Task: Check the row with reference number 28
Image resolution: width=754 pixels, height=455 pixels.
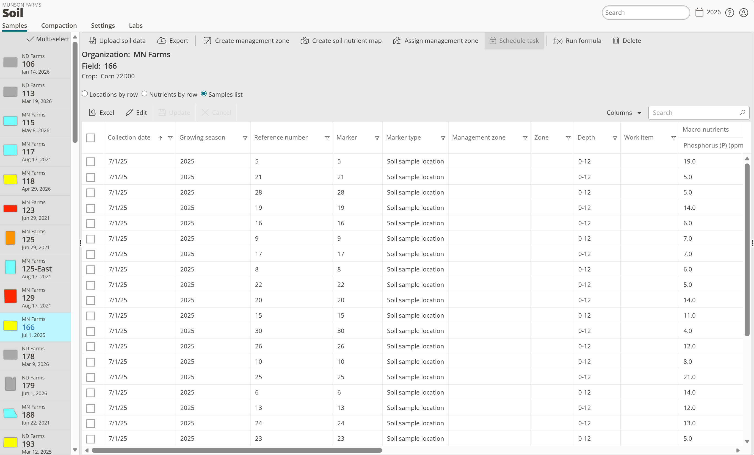Action: pyautogui.click(x=91, y=193)
